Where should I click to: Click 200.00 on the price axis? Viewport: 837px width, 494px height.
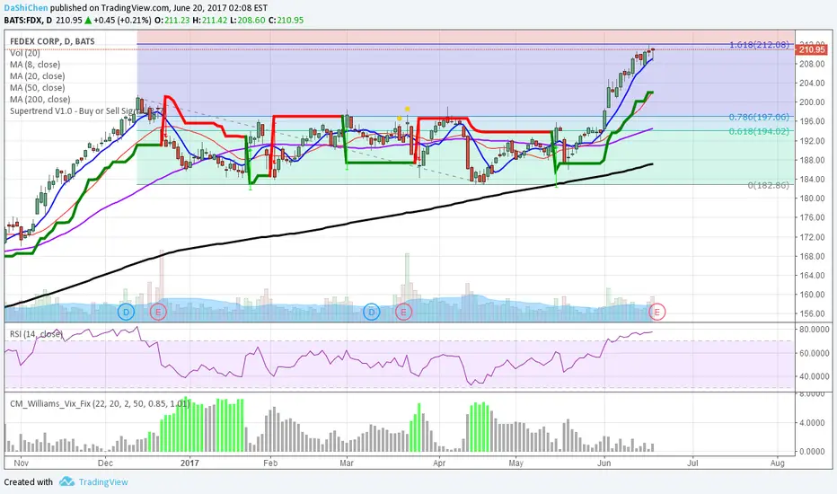point(812,102)
